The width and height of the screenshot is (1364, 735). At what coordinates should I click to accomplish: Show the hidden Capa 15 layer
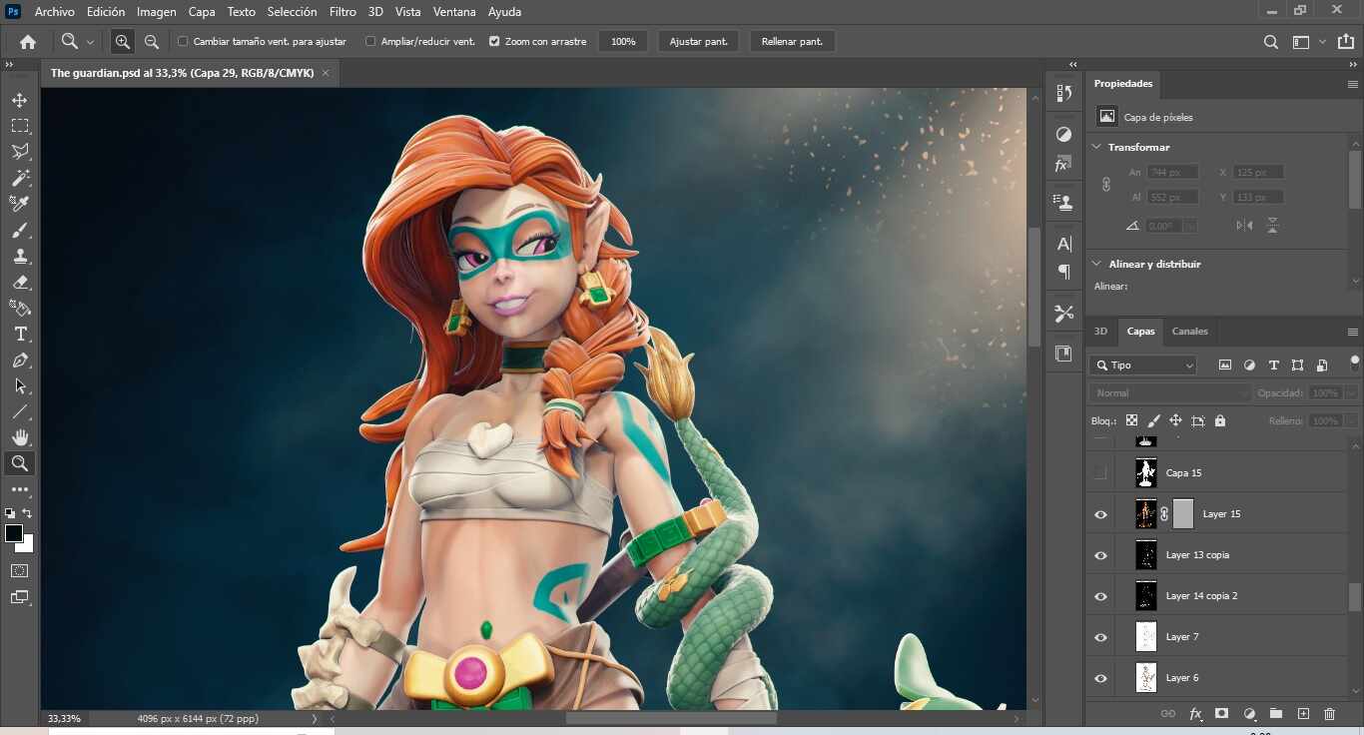[1101, 472]
